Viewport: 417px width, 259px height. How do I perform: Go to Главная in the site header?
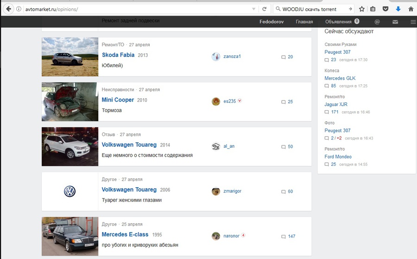pyautogui.click(x=304, y=22)
